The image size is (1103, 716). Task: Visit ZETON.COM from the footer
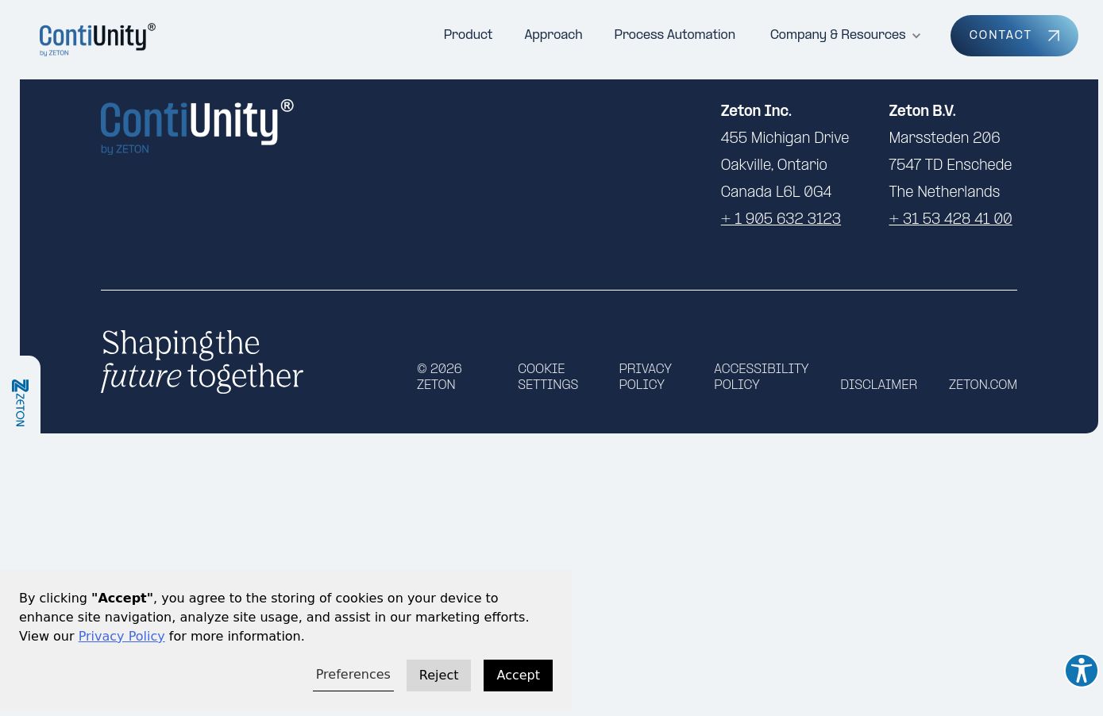pyautogui.click(x=982, y=385)
